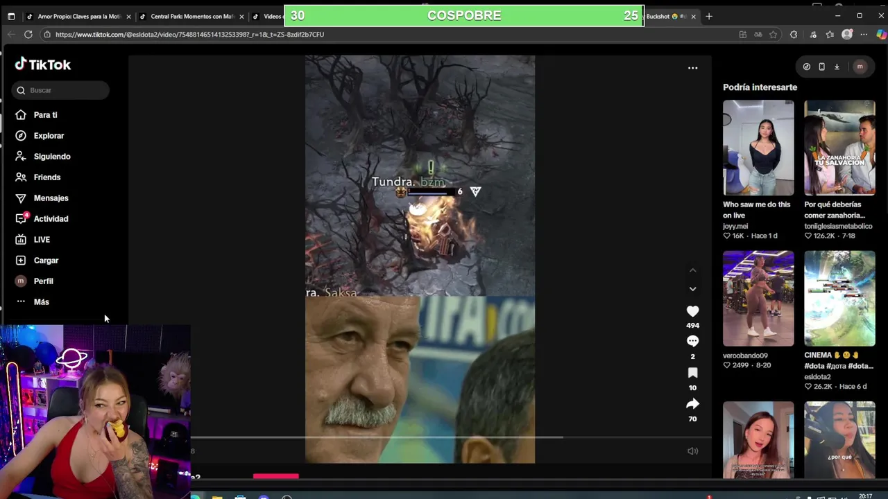The width and height of the screenshot is (888, 499).
Task: Open the Para ti feed
Action: [x=45, y=115]
